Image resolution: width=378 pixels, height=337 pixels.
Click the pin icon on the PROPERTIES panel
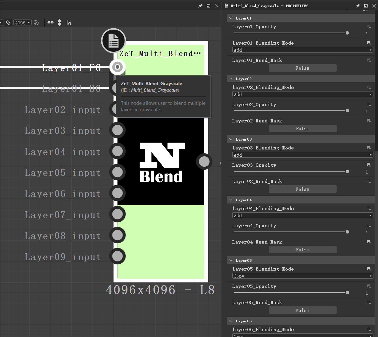(x=357, y=6)
